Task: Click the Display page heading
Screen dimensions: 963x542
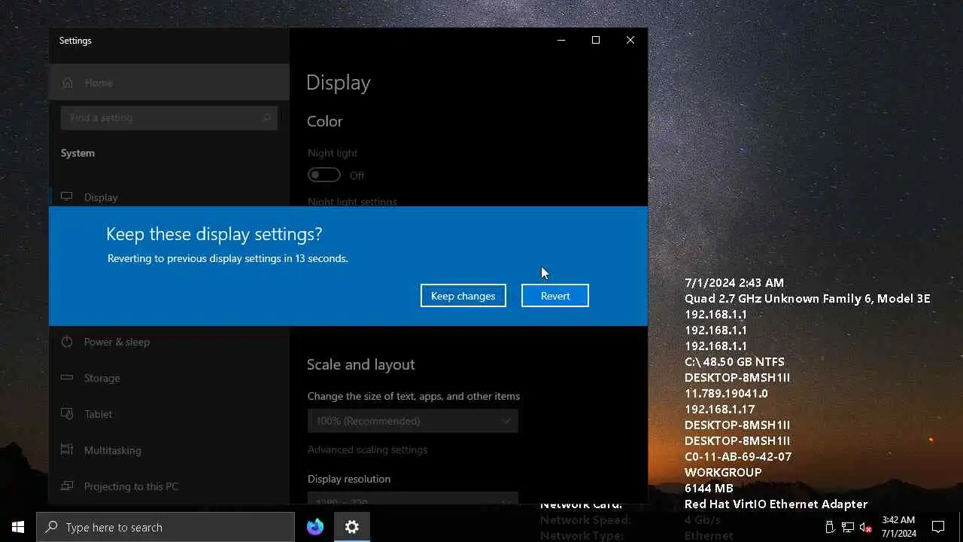Action: click(339, 83)
